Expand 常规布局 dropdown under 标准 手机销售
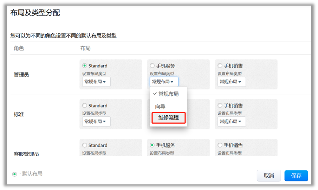 232,122
